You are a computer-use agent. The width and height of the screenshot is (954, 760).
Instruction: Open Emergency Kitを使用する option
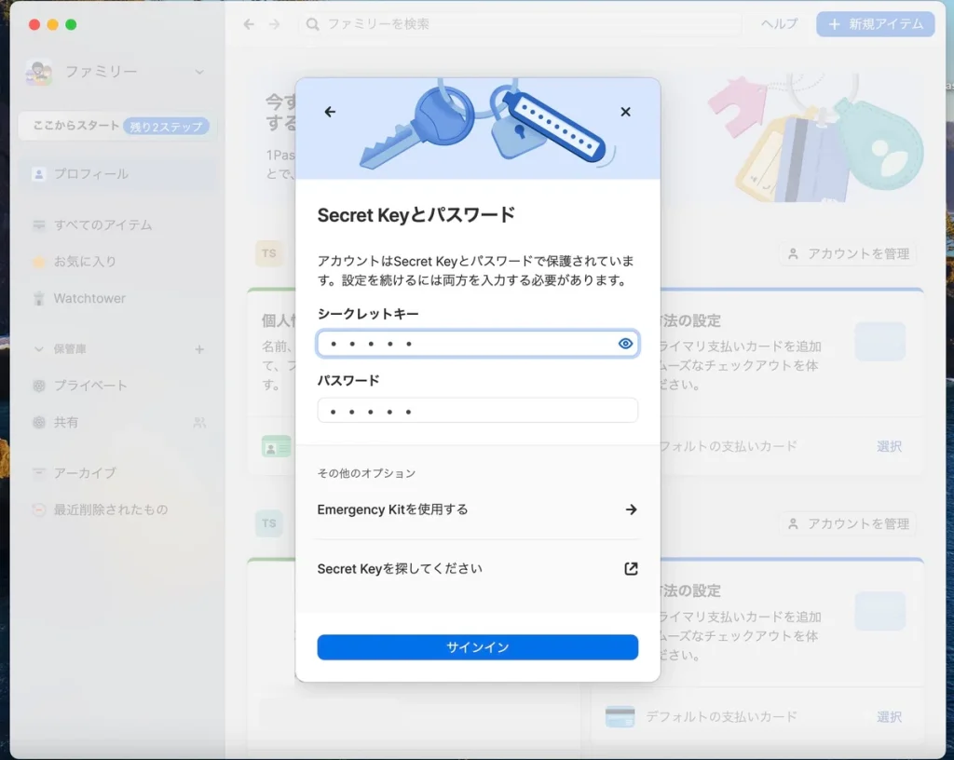[477, 509]
